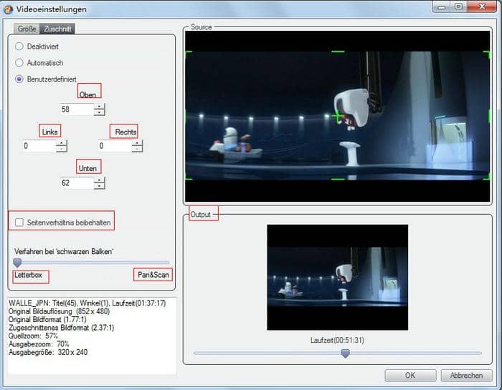
Task: Click the Oben crop value field
Action: pos(77,109)
